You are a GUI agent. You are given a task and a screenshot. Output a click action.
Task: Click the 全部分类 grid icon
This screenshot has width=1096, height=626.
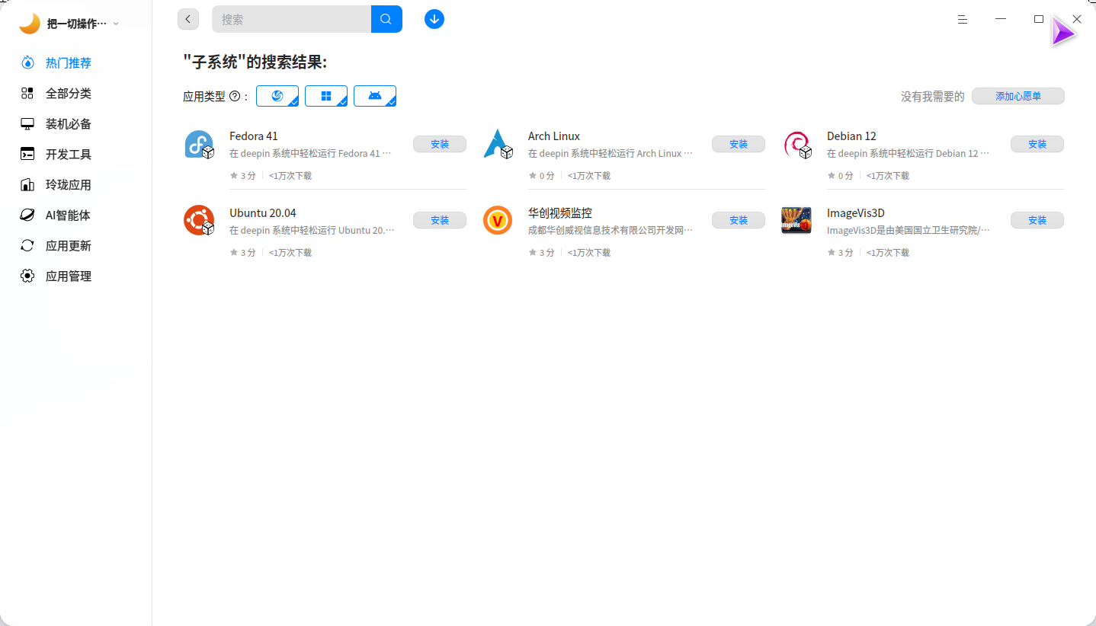[x=27, y=93]
